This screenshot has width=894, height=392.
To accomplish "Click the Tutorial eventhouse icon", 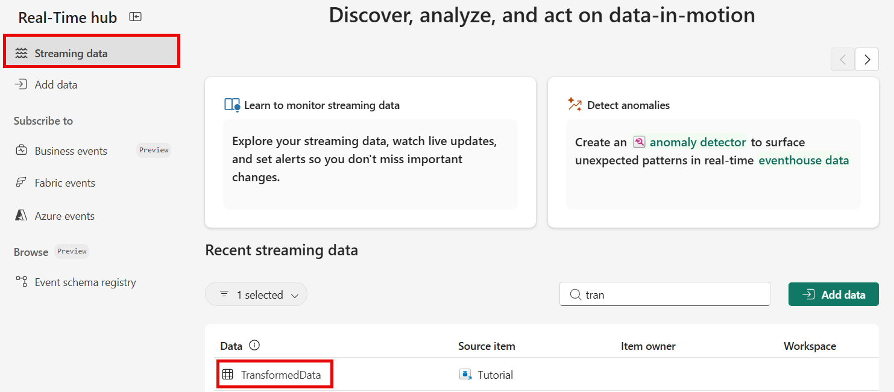I will [465, 375].
